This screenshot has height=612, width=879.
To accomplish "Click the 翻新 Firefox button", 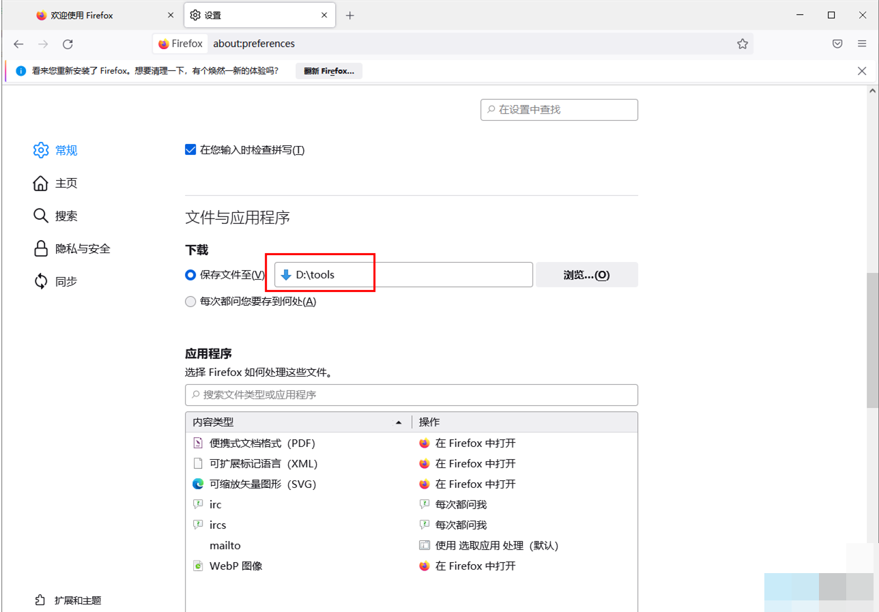I will pos(329,71).
